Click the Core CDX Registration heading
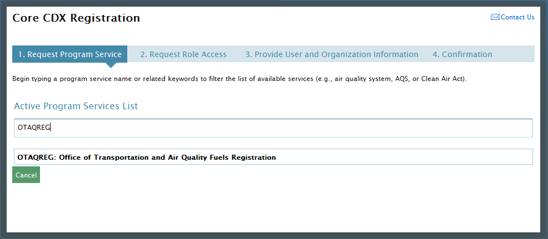Viewport: 548px width, 239px height. (x=76, y=18)
